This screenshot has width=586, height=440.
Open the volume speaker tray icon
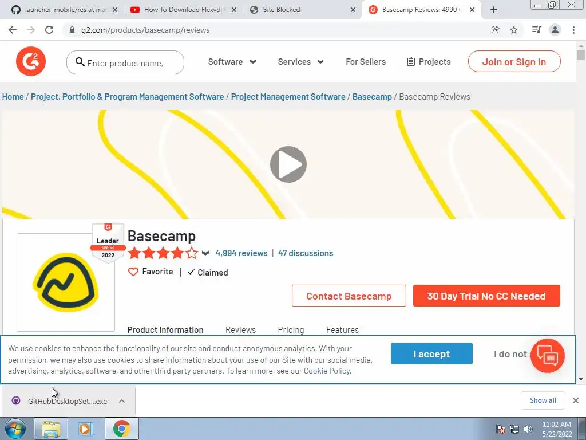click(528, 429)
